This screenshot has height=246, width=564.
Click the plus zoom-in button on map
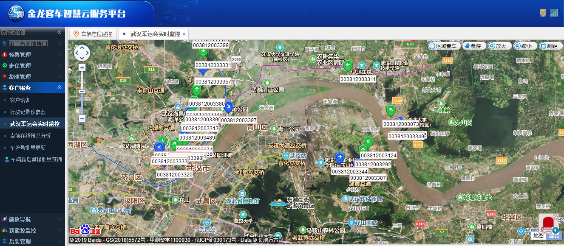82,67
